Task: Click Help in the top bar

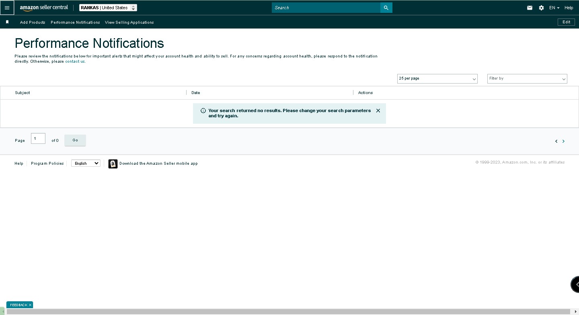Action: pos(569,8)
